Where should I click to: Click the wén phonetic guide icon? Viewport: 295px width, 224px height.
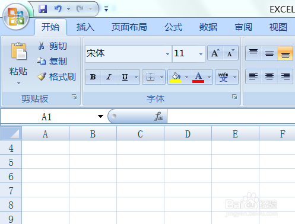coord(223,77)
